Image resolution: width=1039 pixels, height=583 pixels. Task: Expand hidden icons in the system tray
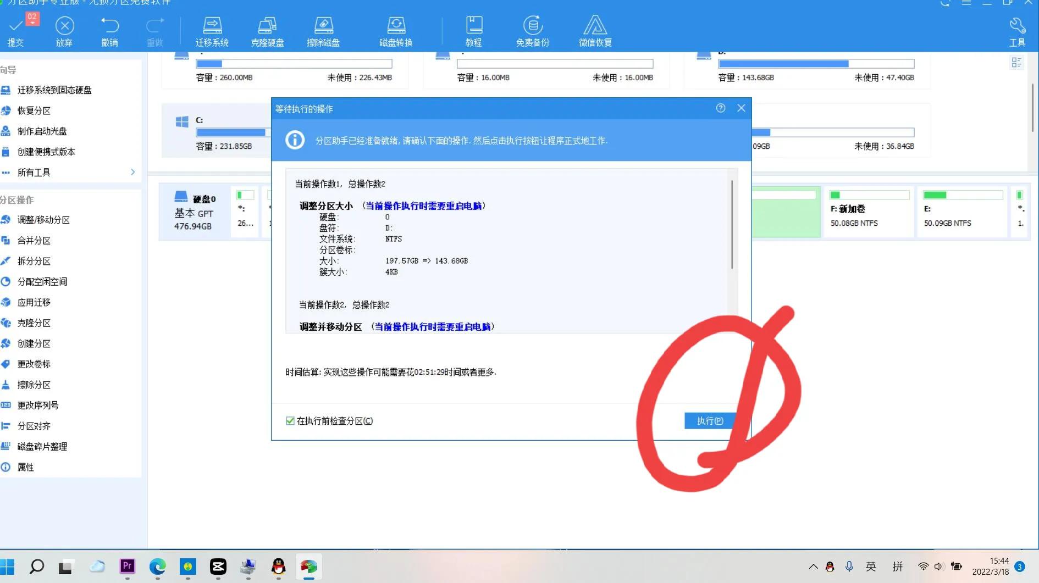[813, 567]
